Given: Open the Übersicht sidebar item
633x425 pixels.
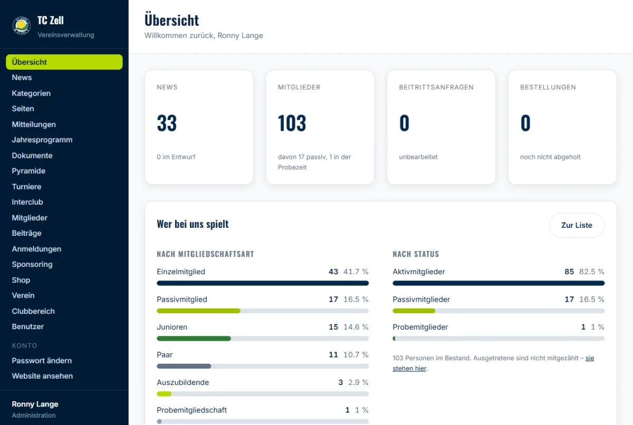Looking at the screenshot, I should tap(64, 62).
